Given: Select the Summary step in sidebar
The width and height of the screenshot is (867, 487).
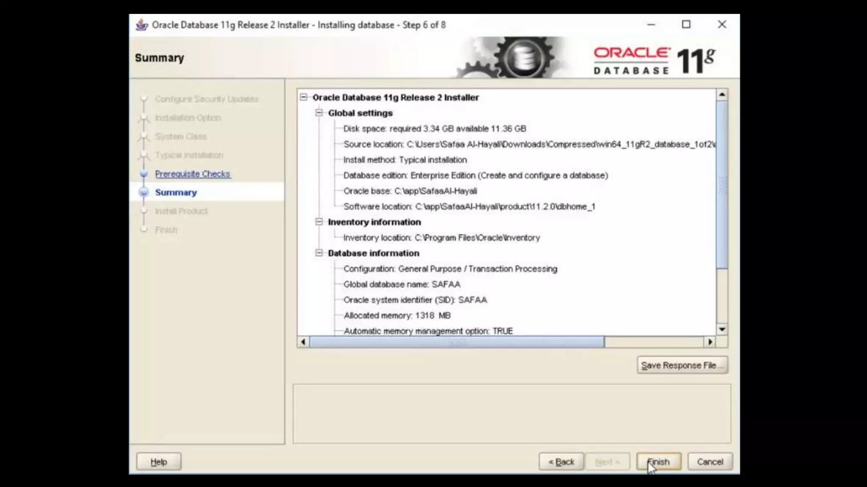Looking at the screenshot, I should tap(176, 192).
